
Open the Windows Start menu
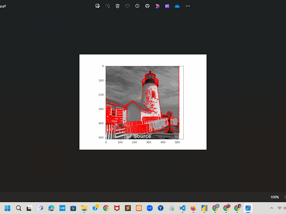point(8,208)
